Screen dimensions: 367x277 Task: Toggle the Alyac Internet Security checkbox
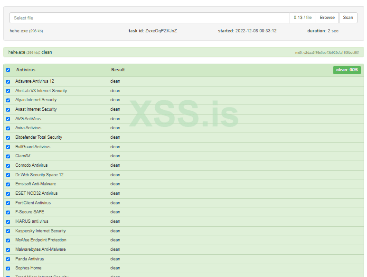[x=8, y=100]
